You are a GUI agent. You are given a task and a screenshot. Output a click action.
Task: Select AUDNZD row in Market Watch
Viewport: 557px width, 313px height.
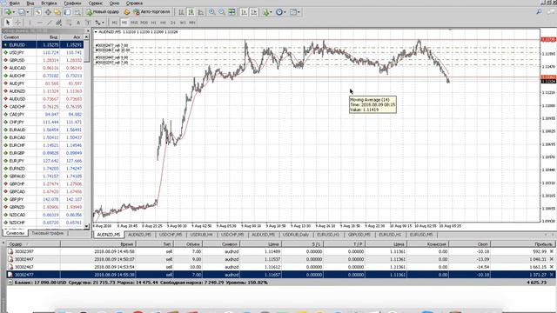coord(43,90)
